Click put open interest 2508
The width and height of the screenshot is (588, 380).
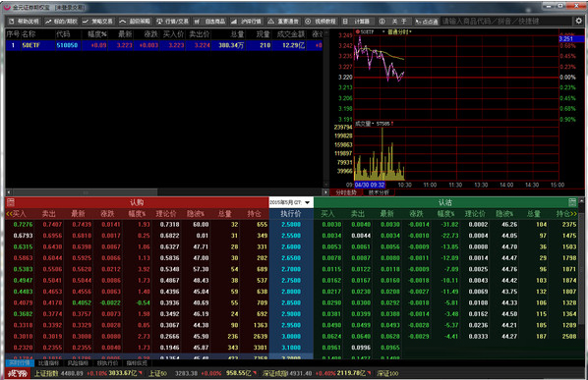[x=569, y=336]
